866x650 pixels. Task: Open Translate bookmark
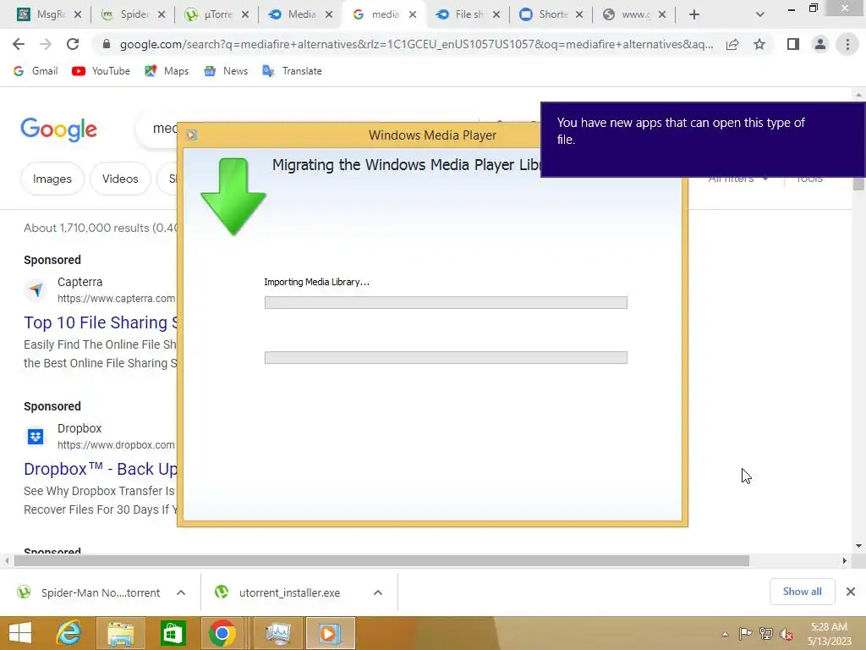pos(292,71)
